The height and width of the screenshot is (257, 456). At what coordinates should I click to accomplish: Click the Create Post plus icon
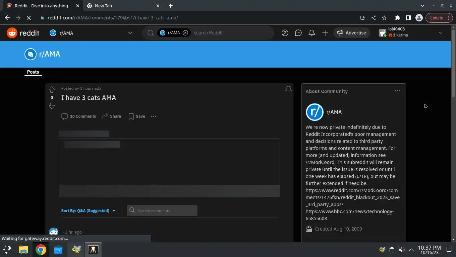(325, 33)
